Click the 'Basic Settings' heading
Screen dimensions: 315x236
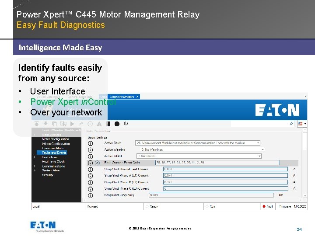[98, 138]
